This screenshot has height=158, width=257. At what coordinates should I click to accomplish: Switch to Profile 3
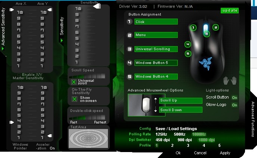(188, 145)
